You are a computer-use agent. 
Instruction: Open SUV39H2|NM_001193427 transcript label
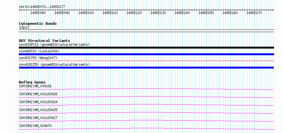(x=38, y=118)
